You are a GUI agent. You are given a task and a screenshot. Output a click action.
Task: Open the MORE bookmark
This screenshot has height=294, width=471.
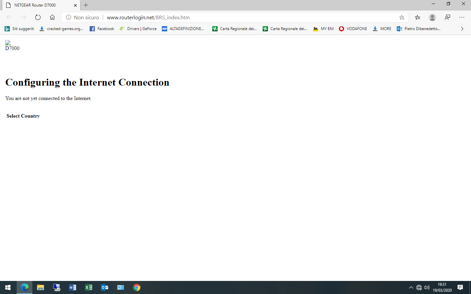pos(382,29)
